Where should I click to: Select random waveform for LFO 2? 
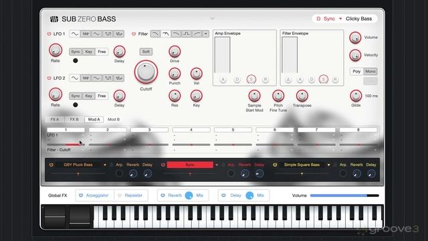pyautogui.click(x=119, y=78)
